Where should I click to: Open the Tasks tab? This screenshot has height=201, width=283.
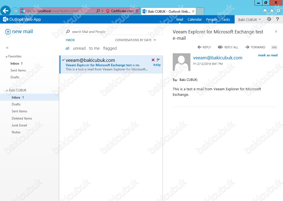226,20
